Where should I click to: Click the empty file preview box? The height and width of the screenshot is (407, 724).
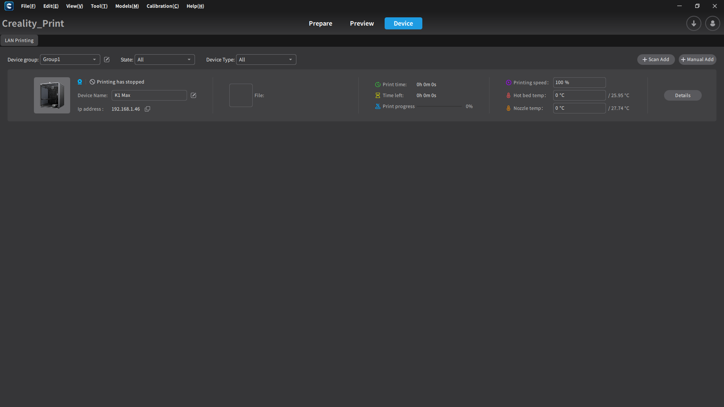click(x=241, y=95)
